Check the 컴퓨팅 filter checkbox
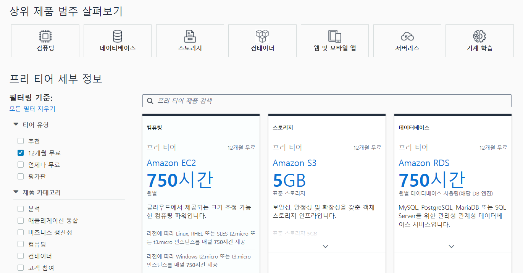Screen dimensions: 523x273 tap(21, 244)
